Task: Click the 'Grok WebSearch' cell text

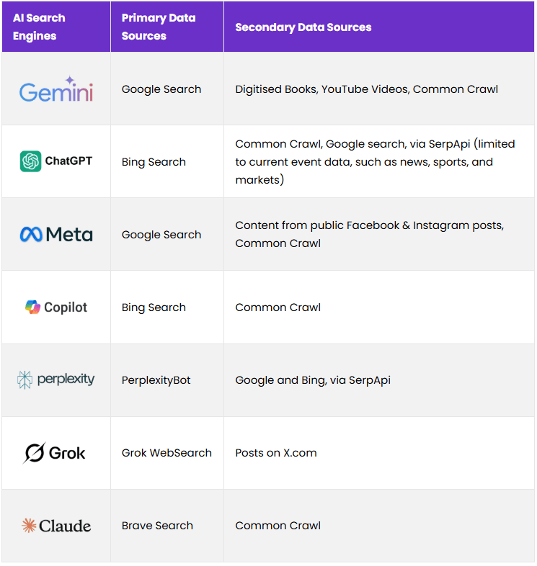Action: pyautogui.click(x=167, y=453)
